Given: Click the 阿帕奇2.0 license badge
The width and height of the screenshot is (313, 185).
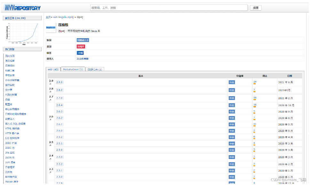Looking at the screenshot, I should pyautogui.click(x=83, y=40).
